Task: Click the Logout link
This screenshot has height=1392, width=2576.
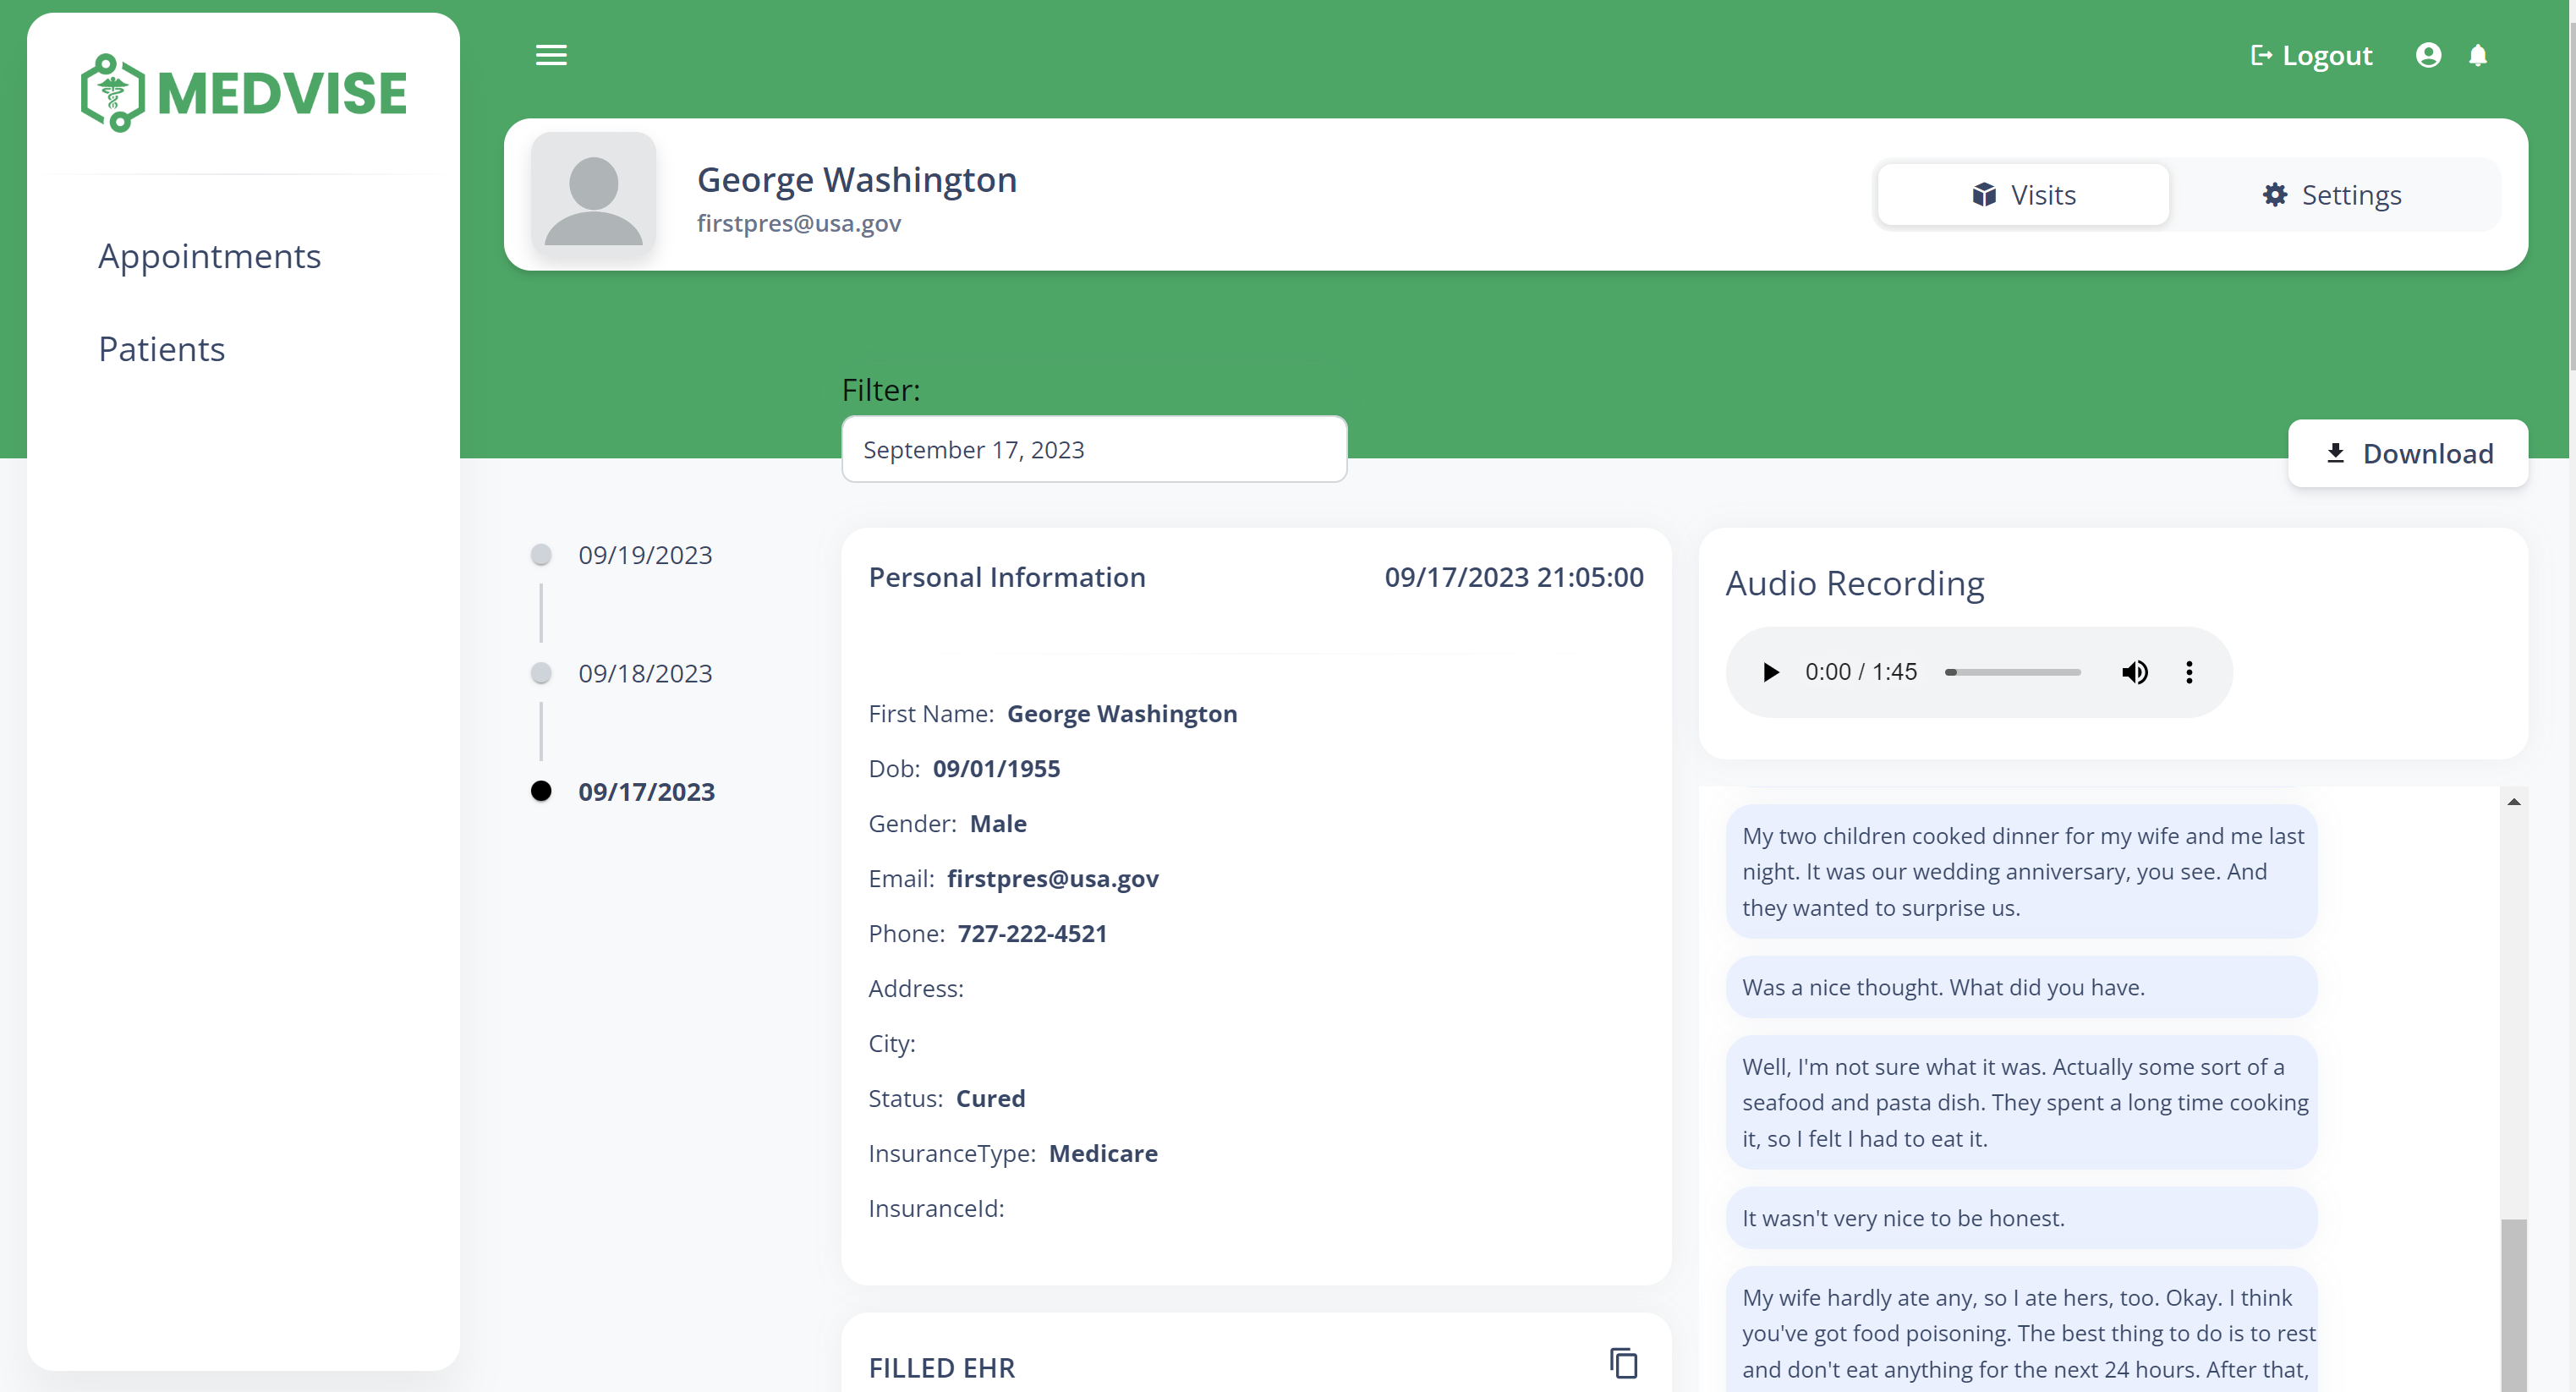Action: pos(2311,55)
